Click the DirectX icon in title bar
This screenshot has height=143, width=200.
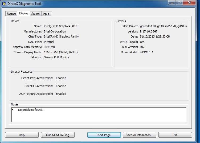coord(4,4)
